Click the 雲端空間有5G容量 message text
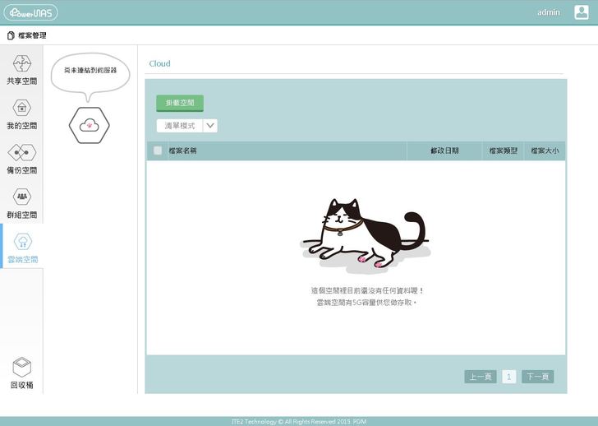The height and width of the screenshot is (426, 598). (366, 303)
